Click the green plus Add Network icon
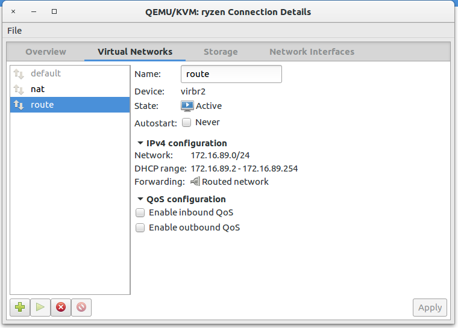Screen dimensions: 458x328 pyautogui.click(x=20, y=307)
